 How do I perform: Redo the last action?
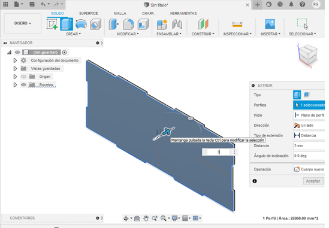(x=56, y=4)
